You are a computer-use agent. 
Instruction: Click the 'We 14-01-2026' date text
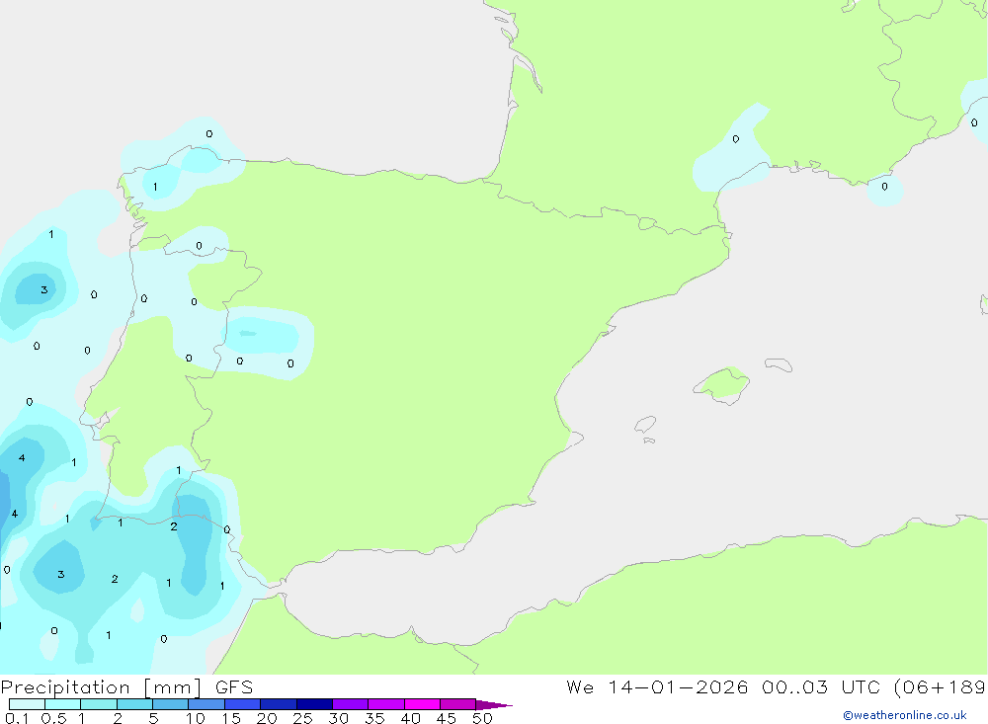pos(657,686)
